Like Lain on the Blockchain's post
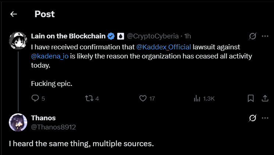 143,98
